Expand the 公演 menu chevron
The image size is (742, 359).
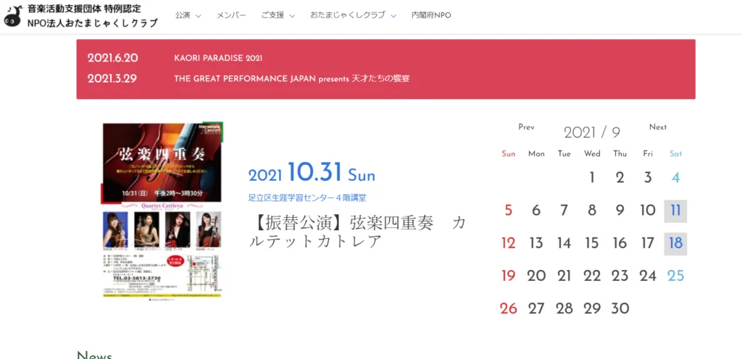click(199, 16)
